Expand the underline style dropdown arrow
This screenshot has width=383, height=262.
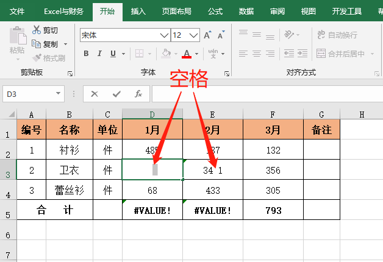click(x=123, y=54)
